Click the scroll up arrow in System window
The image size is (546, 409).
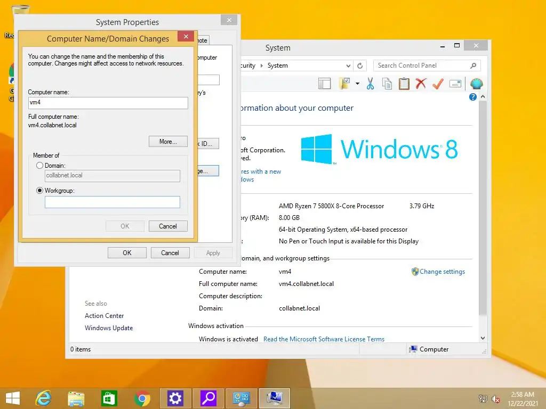483,96
